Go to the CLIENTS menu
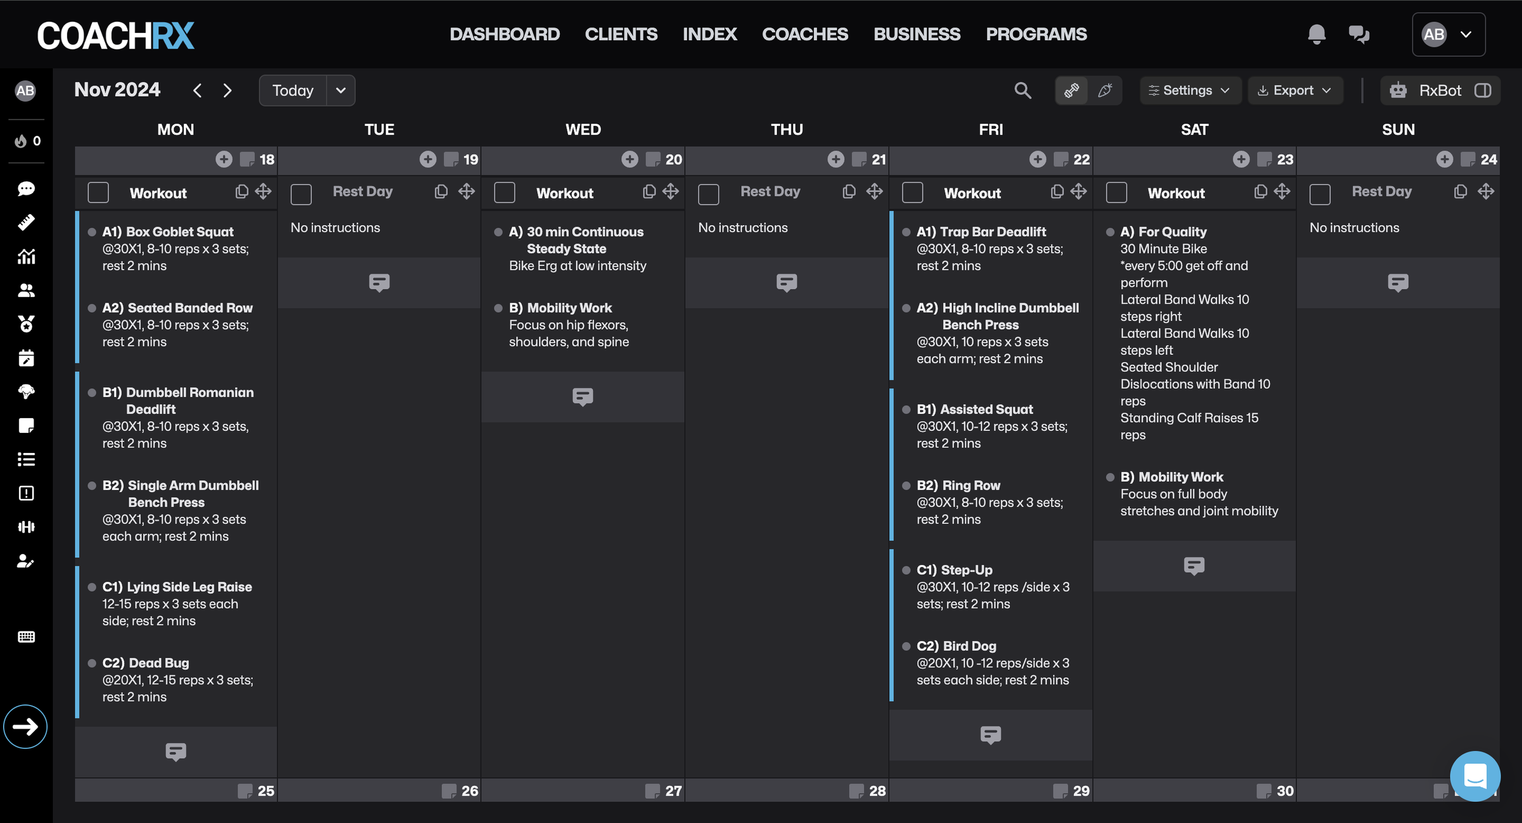Image resolution: width=1522 pixels, height=823 pixels. [x=620, y=34]
